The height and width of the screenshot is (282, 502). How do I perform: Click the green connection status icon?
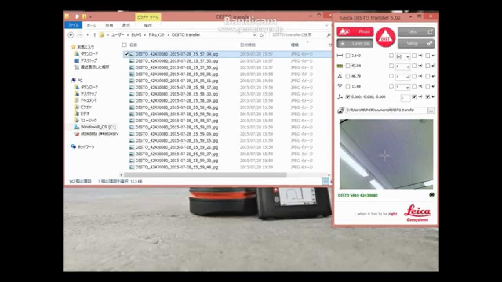431,195
